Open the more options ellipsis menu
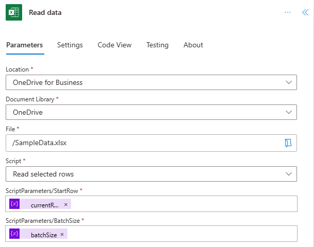This screenshot has height=247, width=314. pyautogui.click(x=288, y=12)
